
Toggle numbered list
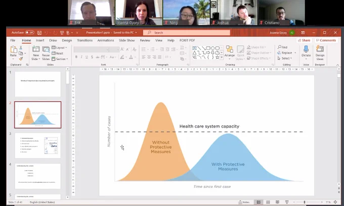pos(153,49)
